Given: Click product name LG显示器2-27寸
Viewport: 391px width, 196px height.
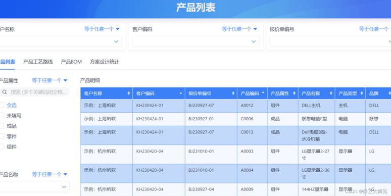Looking at the screenshot, I should [x=315, y=155].
